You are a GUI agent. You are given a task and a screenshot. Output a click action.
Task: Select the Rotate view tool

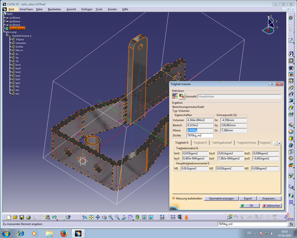click(x=104, y=218)
